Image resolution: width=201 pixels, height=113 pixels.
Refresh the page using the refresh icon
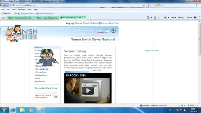pyautogui.click(x=150, y=5)
